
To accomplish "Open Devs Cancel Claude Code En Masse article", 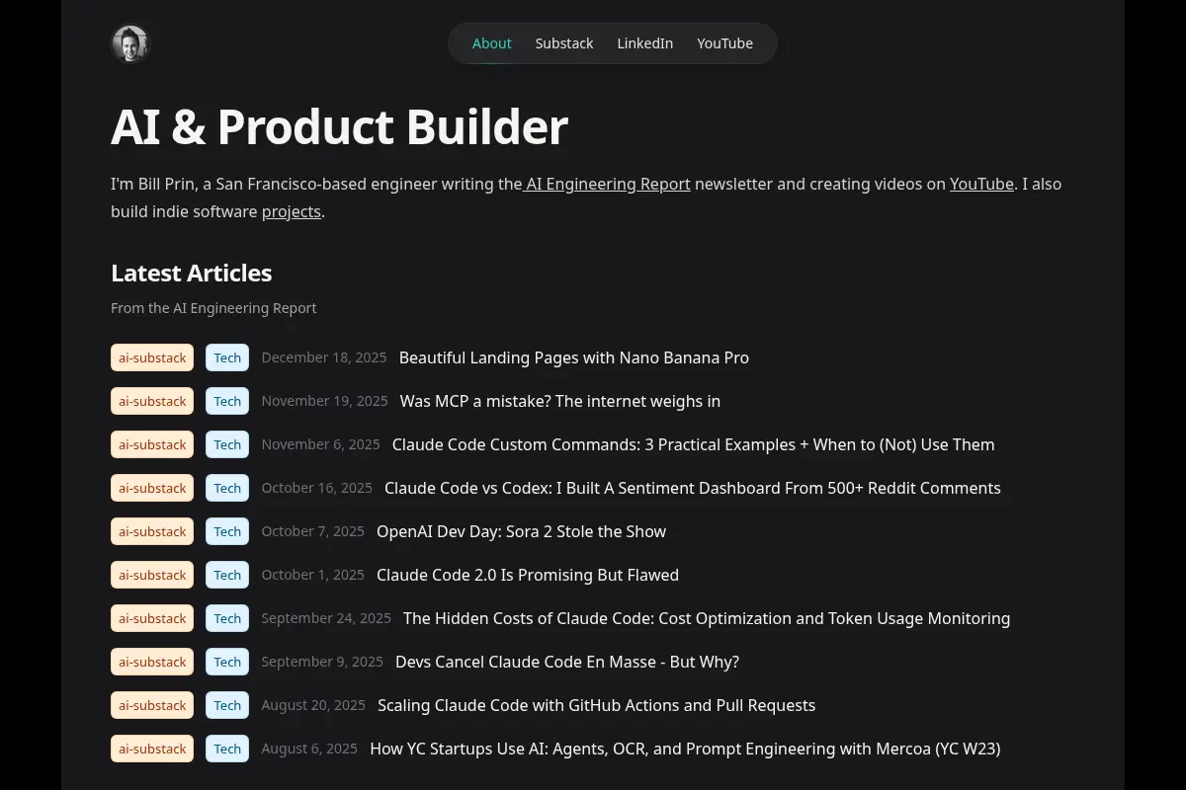I will (567, 662).
